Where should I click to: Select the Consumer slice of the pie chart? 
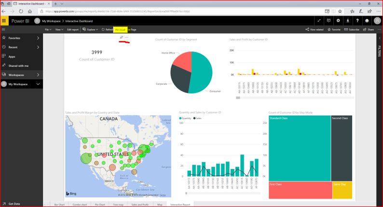[x=203, y=72]
